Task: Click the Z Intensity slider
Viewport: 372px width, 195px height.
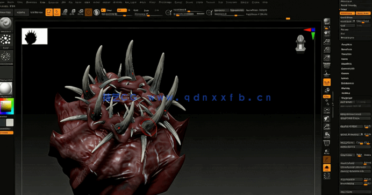Action: click(x=149, y=15)
